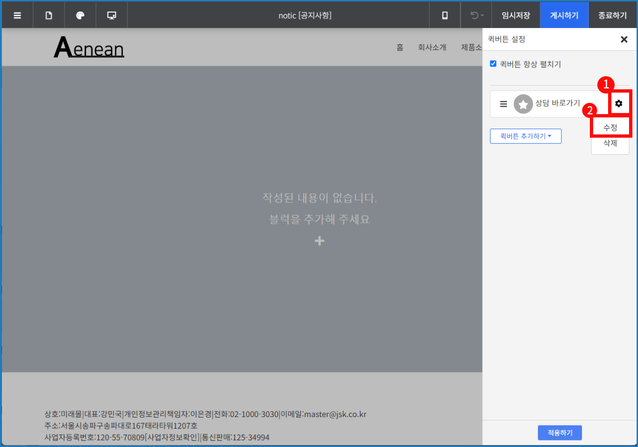Open the undo history dropdown
Image resolution: width=638 pixels, height=447 pixels.
point(477,15)
